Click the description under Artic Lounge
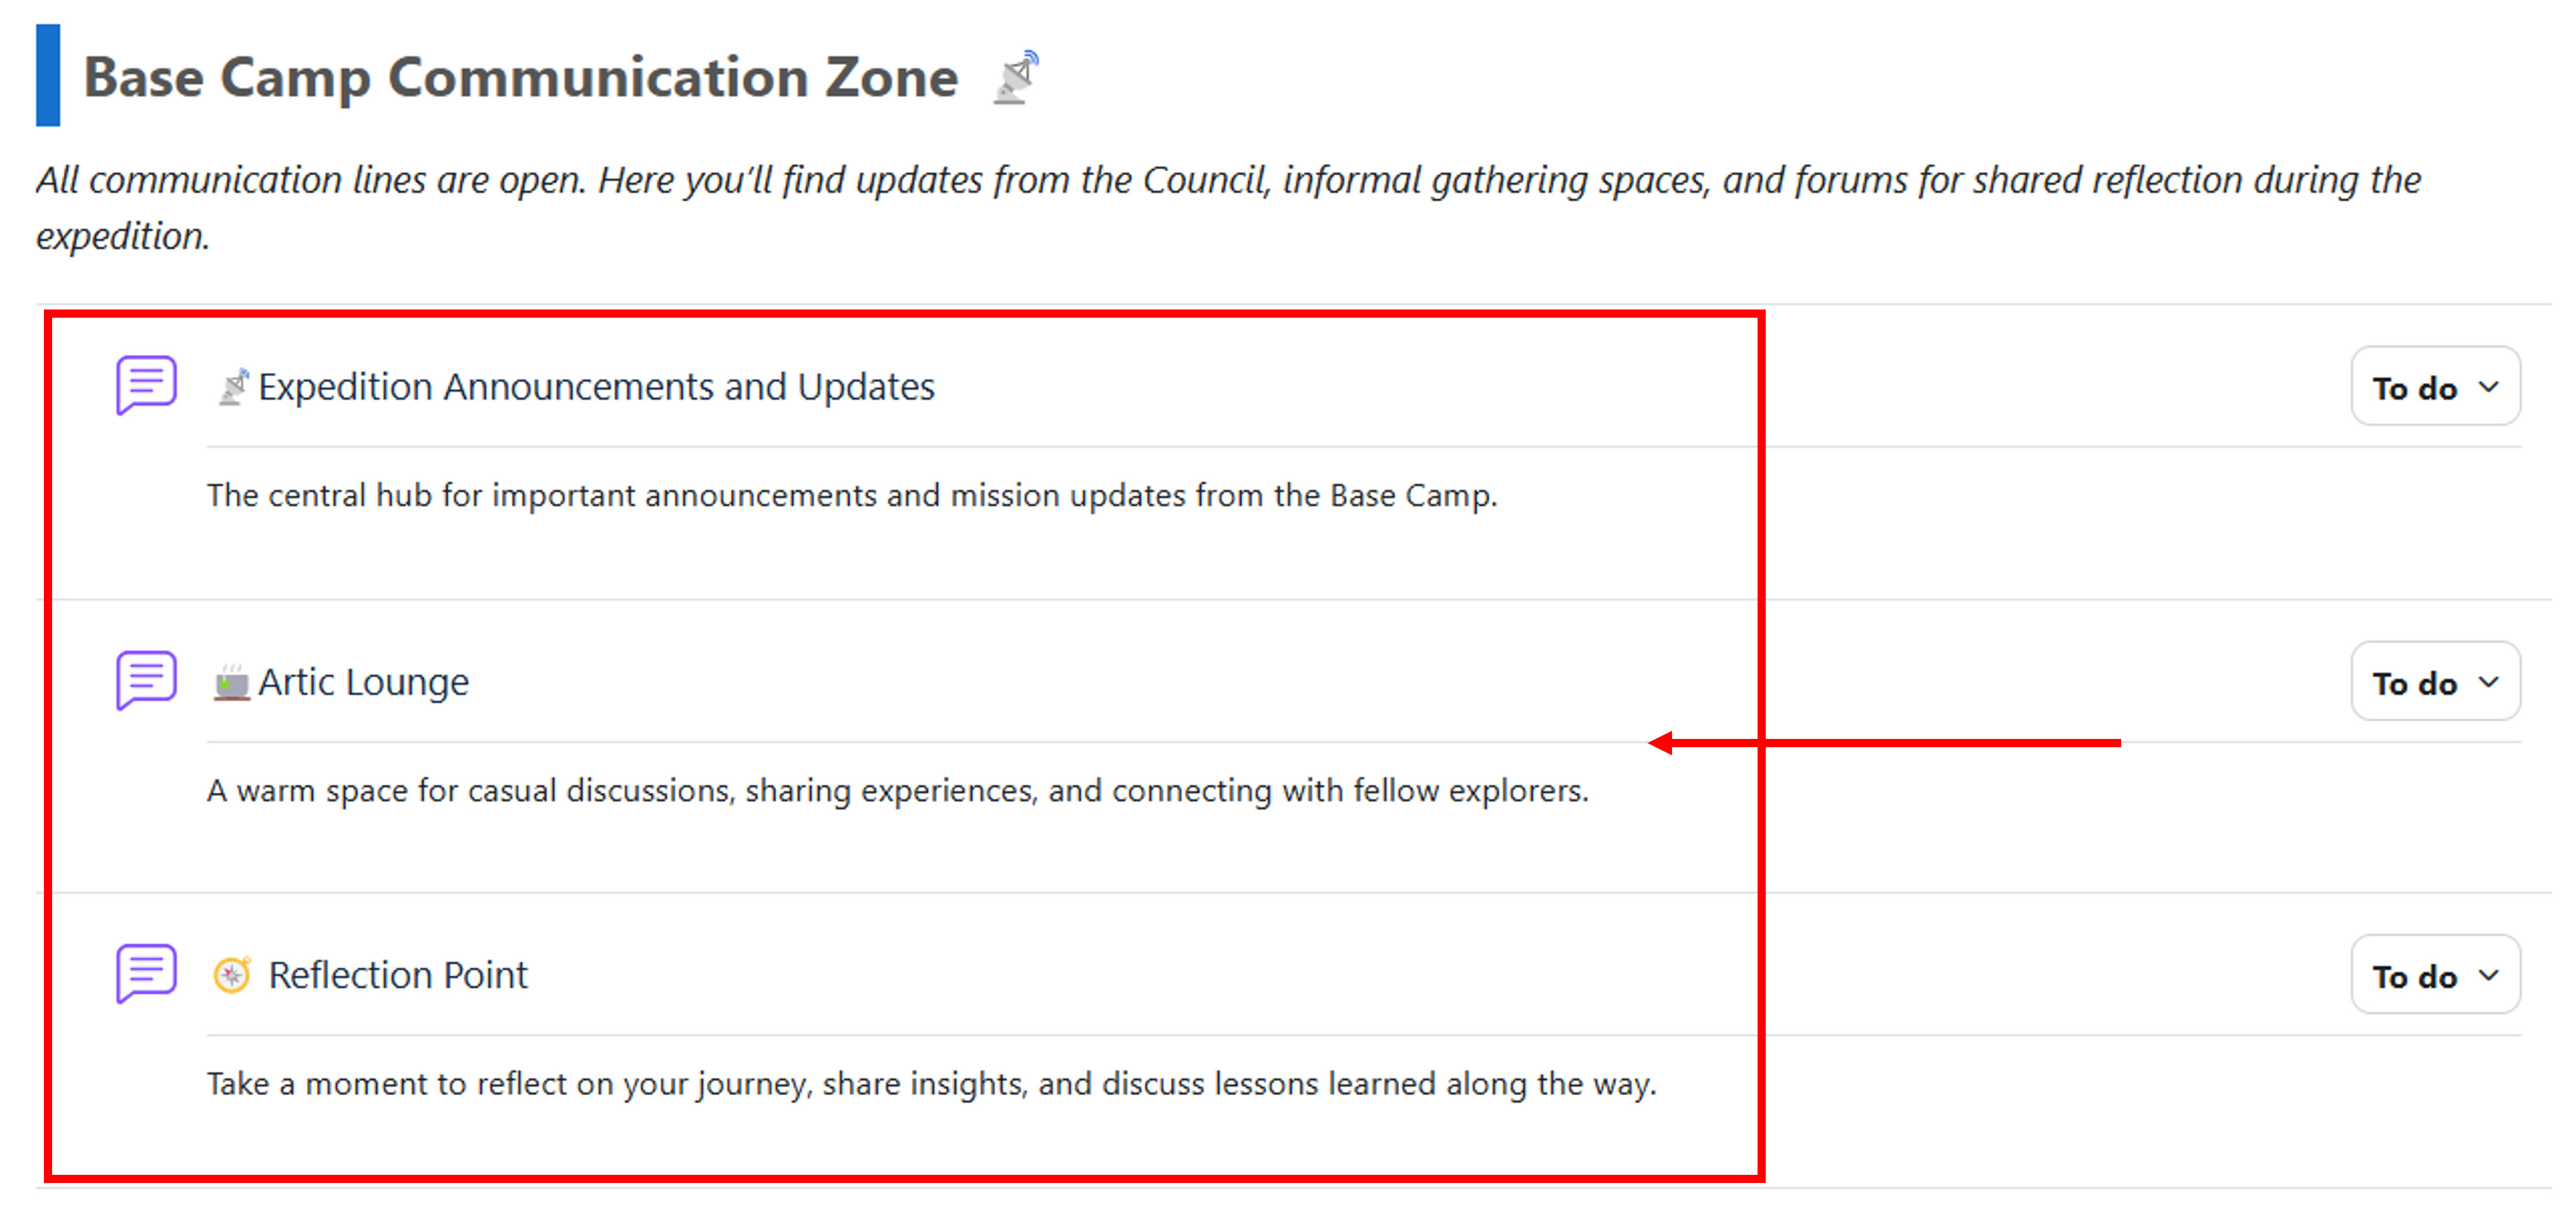This screenshot has height=1207, width=2576. tap(897, 792)
